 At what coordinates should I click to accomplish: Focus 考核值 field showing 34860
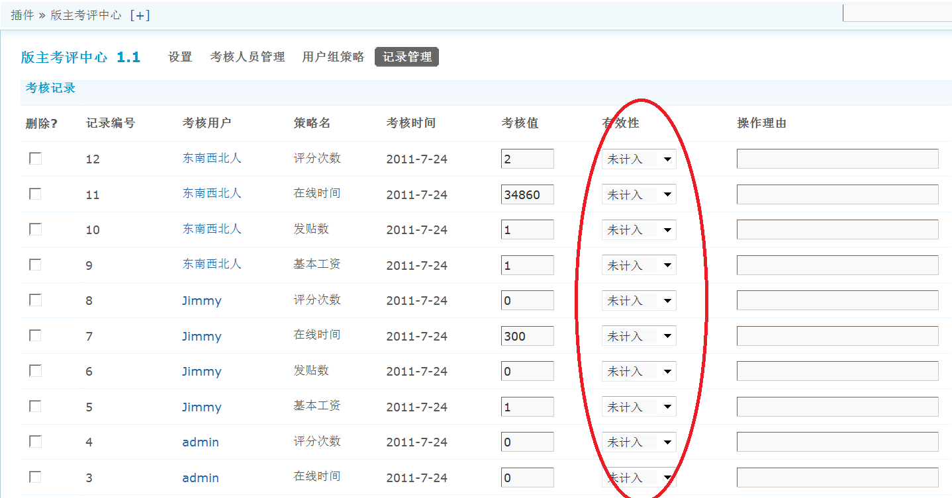click(x=528, y=194)
